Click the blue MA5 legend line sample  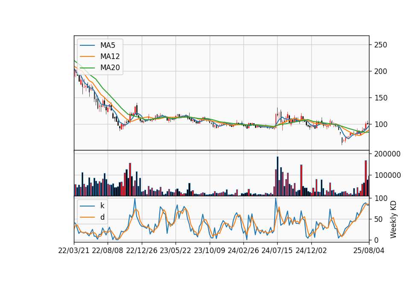click(x=87, y=46)
